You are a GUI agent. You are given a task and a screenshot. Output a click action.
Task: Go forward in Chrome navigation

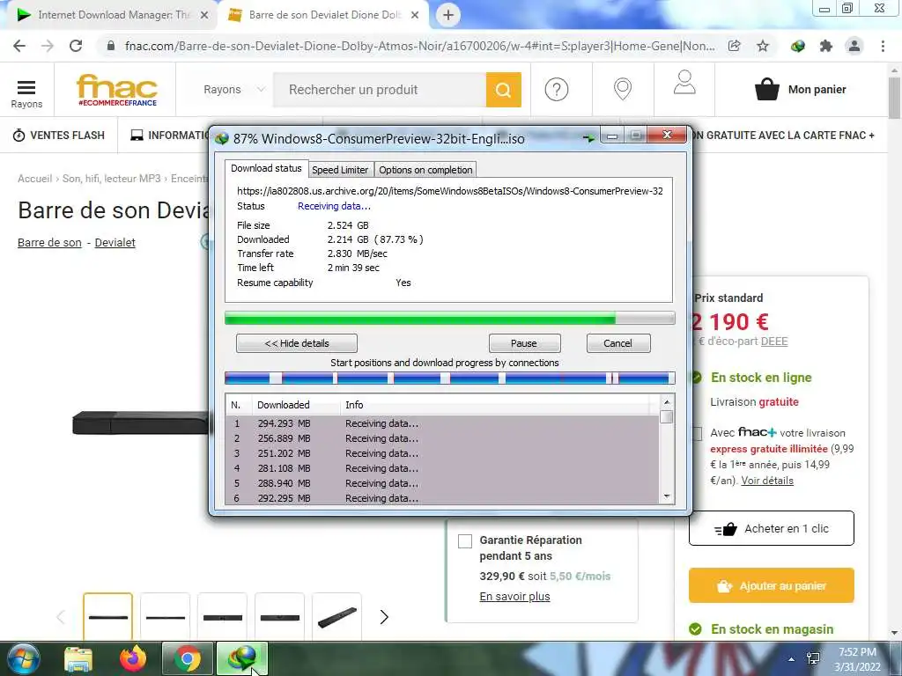click(x=48, y=46)
